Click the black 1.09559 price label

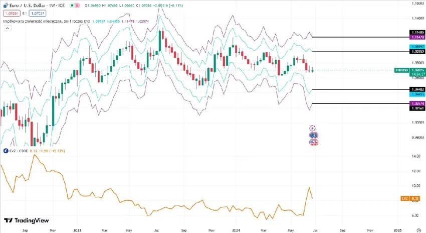(417, 51)
